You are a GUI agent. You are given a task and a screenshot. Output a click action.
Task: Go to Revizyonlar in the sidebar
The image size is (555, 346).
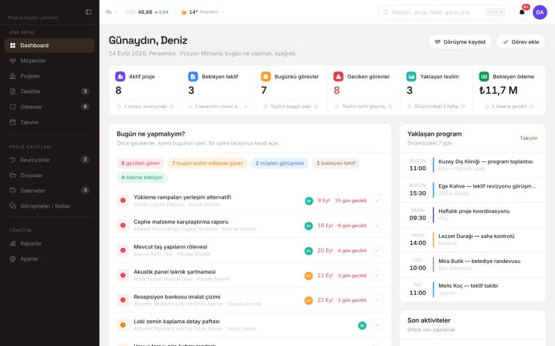pyautogui.click(x=49, y=160)
